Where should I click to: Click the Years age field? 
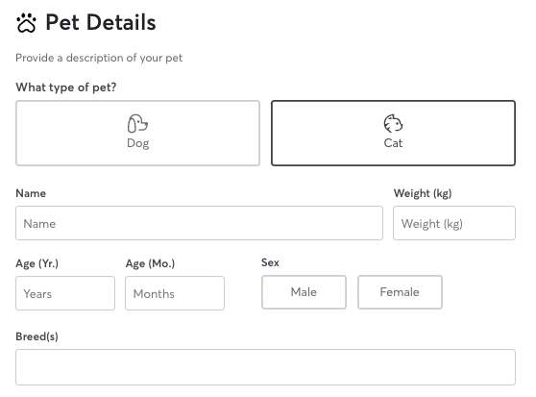point(65,293)
